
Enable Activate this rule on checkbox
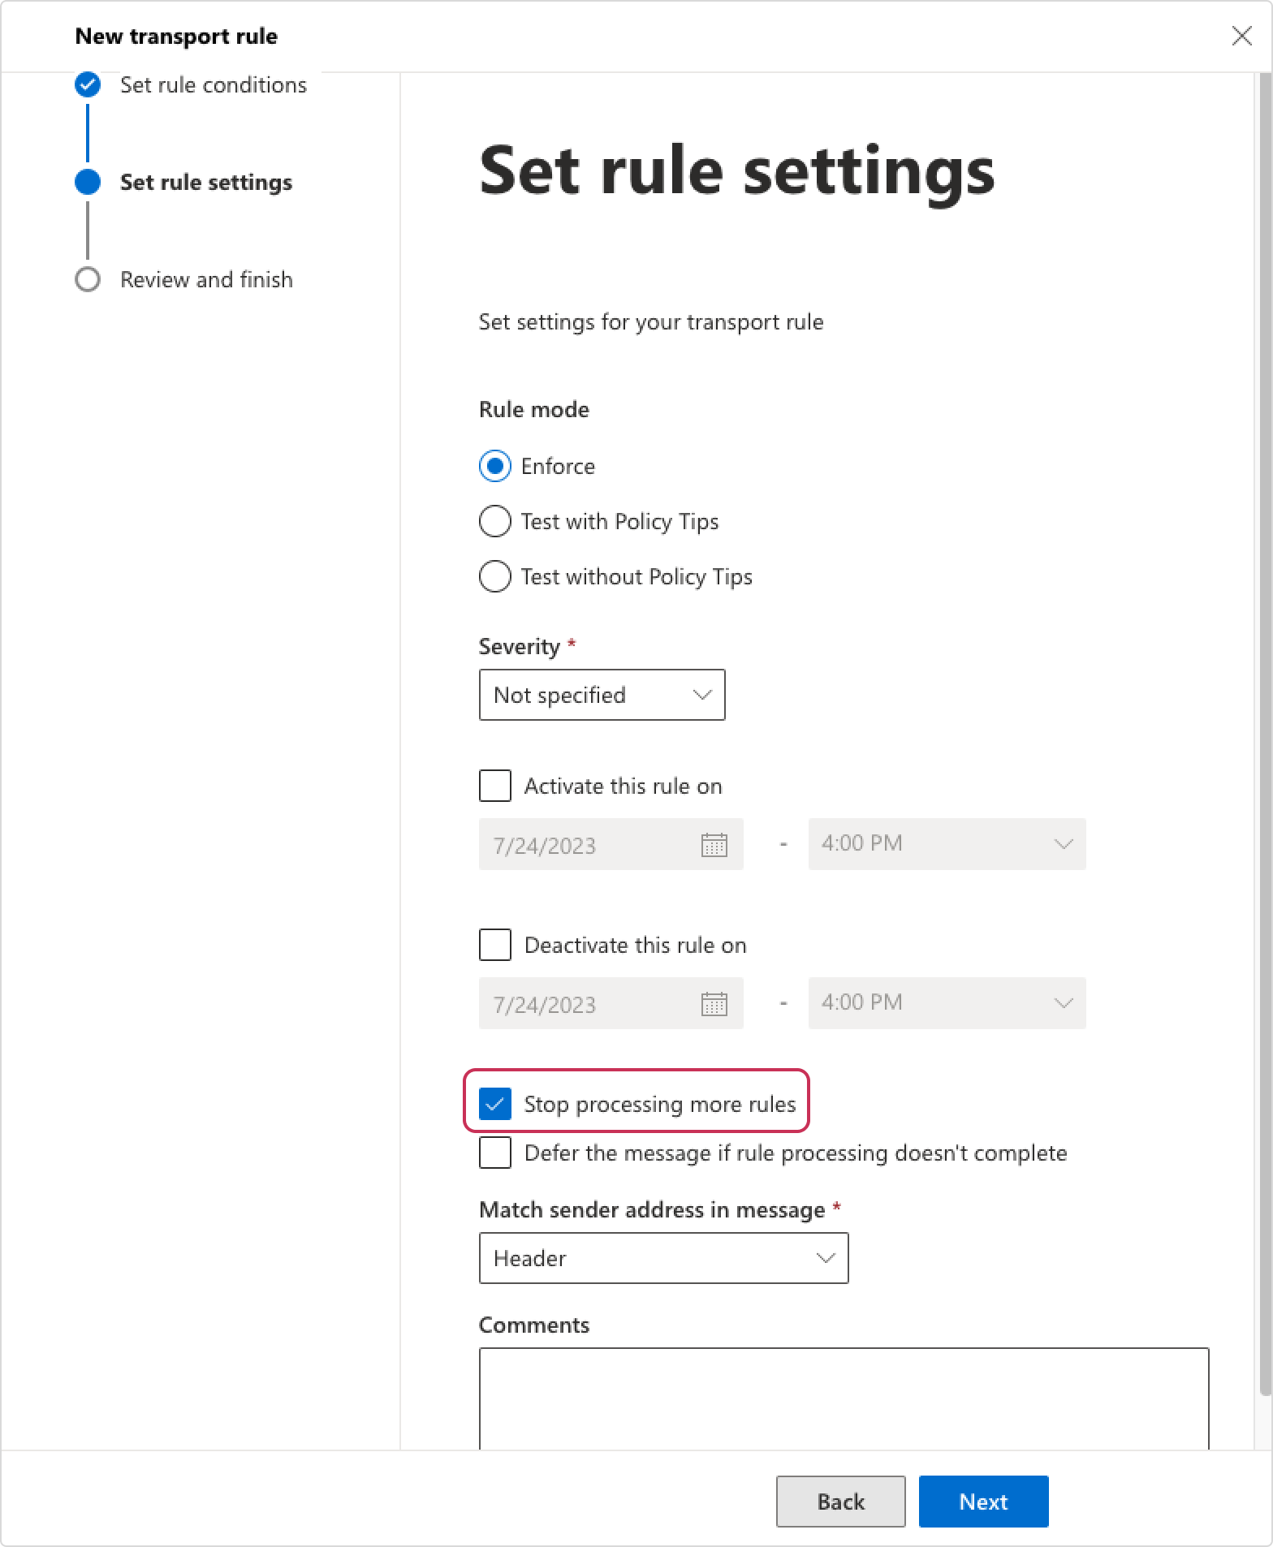(x=495, y=786)
